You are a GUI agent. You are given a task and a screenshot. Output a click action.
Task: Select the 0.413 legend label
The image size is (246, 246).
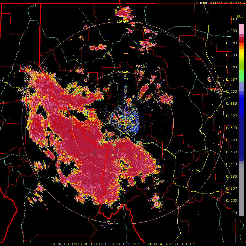click(x=232, y=164)
